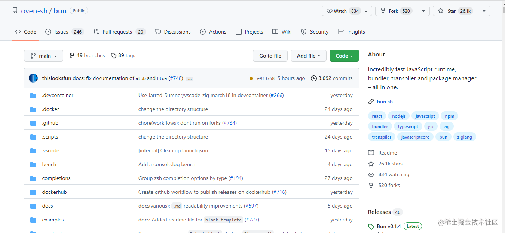Image resolution: width=505 pixels, height=233 pixels.
Task: Open the Insights tab
Action: (351, 32)
